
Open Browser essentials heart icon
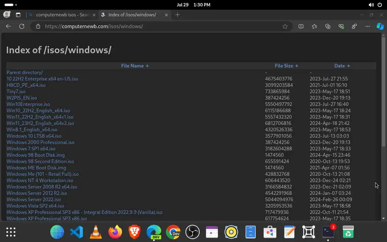(341, 26)
